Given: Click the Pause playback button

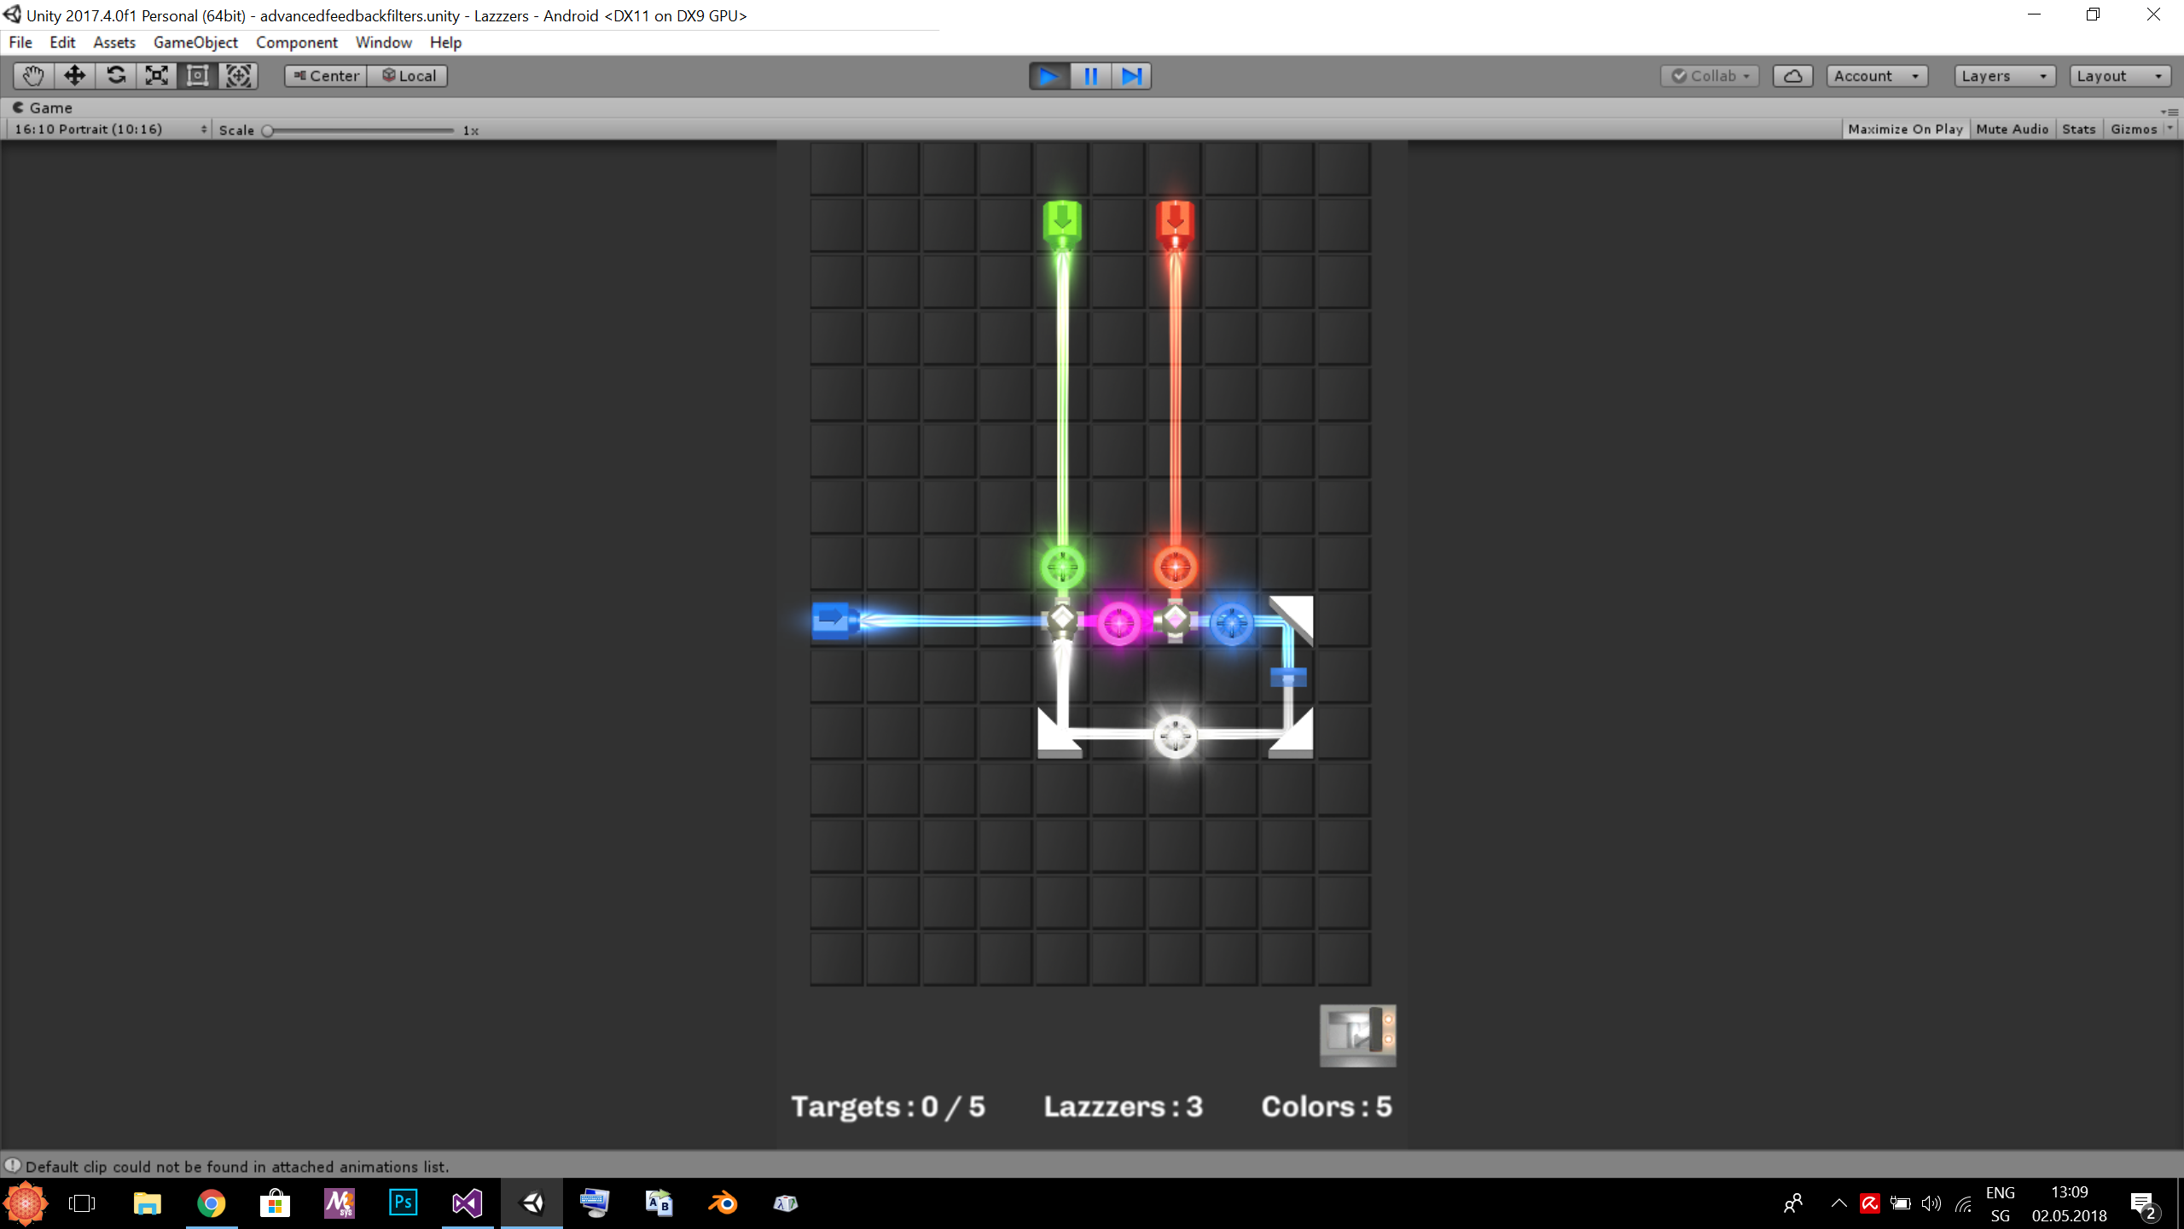Looking at the screenshot, I should point(1090,76).
